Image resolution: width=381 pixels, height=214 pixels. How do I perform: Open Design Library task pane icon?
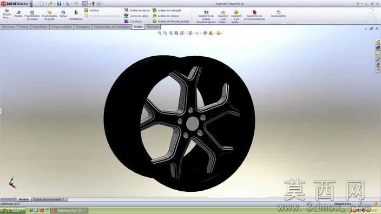pyautogui.click(x=378, y=48)
